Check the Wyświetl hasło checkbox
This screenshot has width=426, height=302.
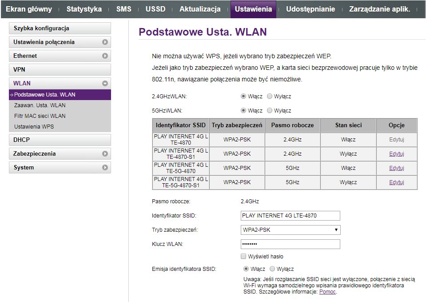(x=243, y=257)
